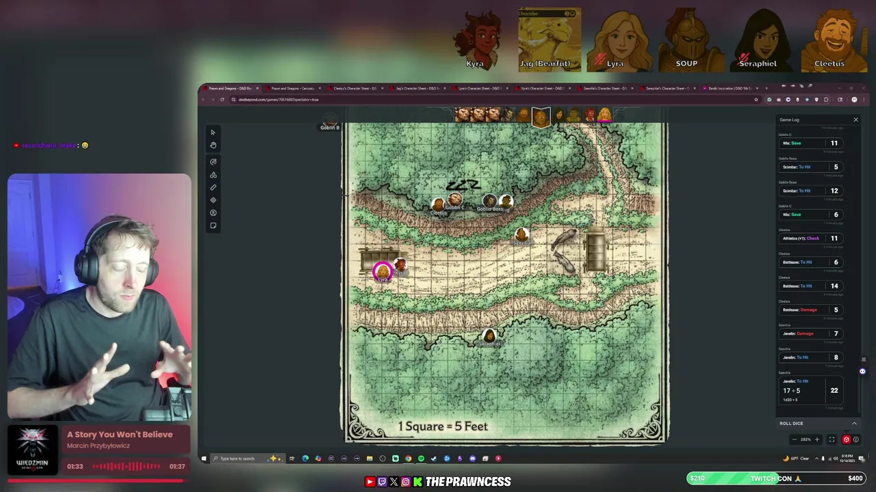Click the Lyra token on the map
Image resolution: width=876 pixels, height=492 pixels.
point(383,271)
